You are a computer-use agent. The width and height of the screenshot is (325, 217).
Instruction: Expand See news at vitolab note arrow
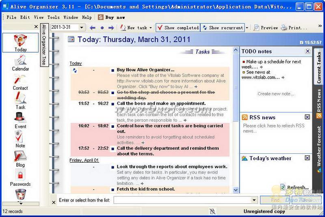(283, 77)
